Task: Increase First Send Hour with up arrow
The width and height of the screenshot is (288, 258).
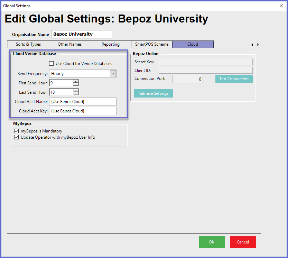Action: click(x=76, y=81)
